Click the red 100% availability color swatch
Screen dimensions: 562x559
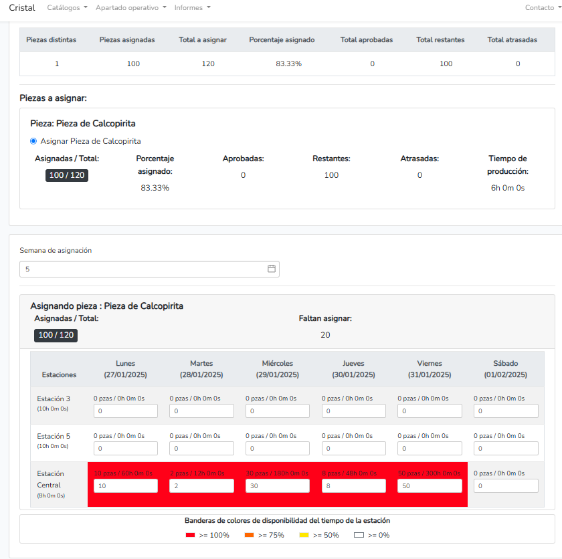point(191,535)
